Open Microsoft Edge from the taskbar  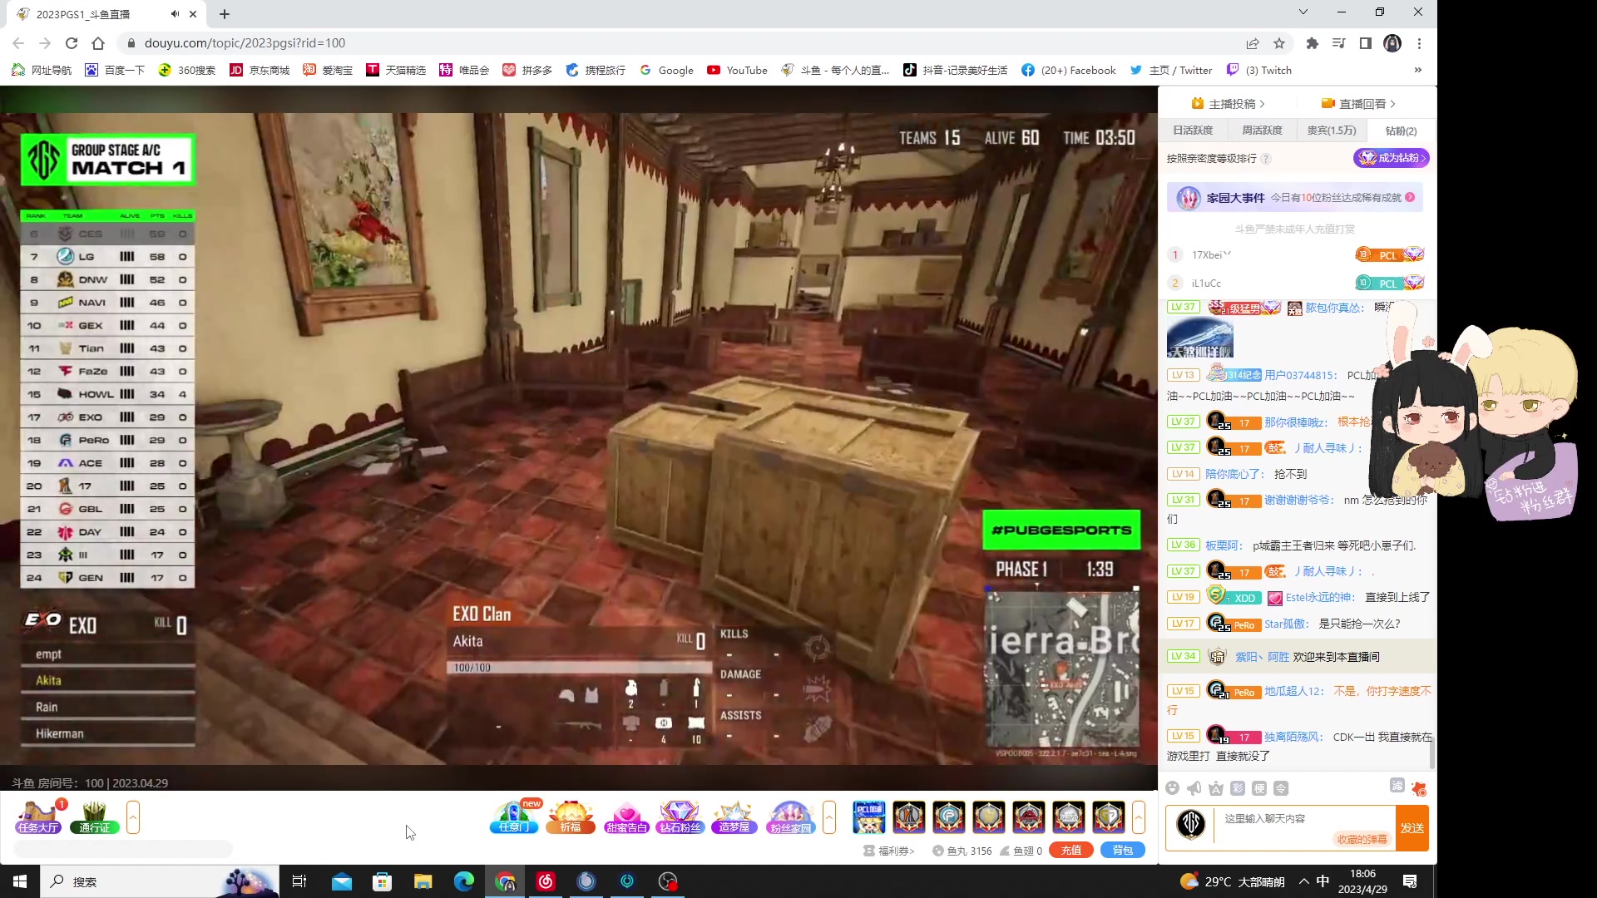(464, 881)
